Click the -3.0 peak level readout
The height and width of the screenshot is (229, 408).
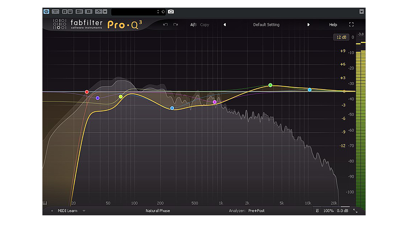tap(361, 34)
